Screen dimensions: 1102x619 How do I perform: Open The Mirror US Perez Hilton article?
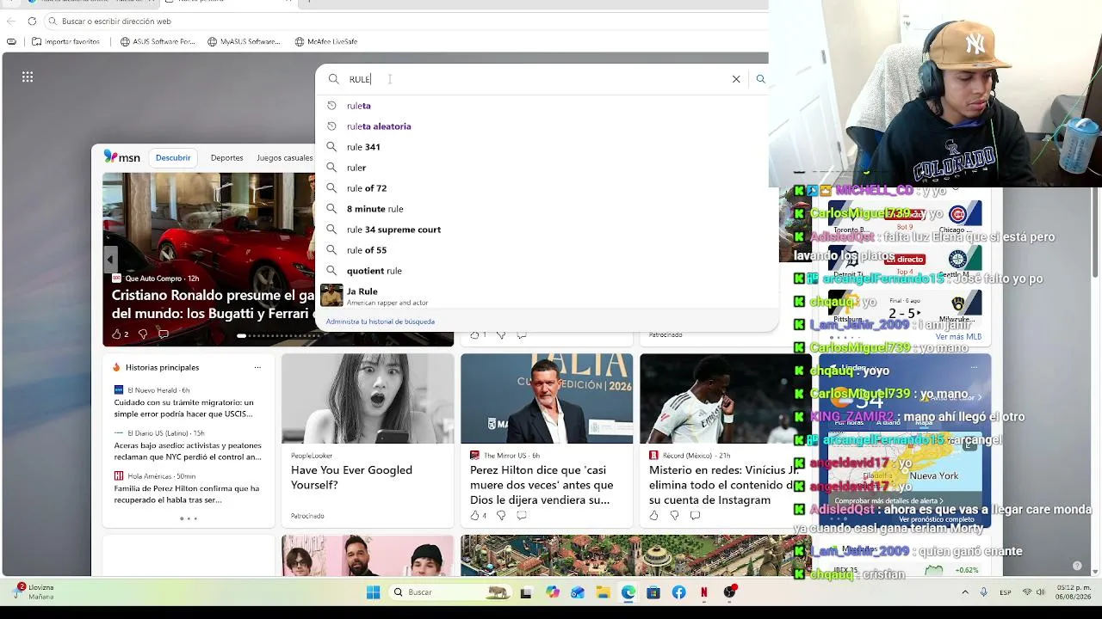click(x=542, y=485)
